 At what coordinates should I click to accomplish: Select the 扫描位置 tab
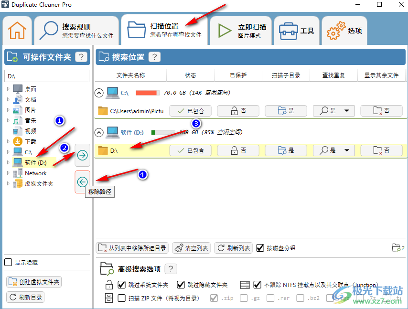pos(164,30)
